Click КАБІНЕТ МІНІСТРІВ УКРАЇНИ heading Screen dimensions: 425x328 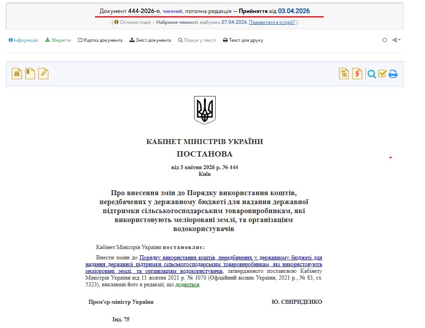(204, 142)
